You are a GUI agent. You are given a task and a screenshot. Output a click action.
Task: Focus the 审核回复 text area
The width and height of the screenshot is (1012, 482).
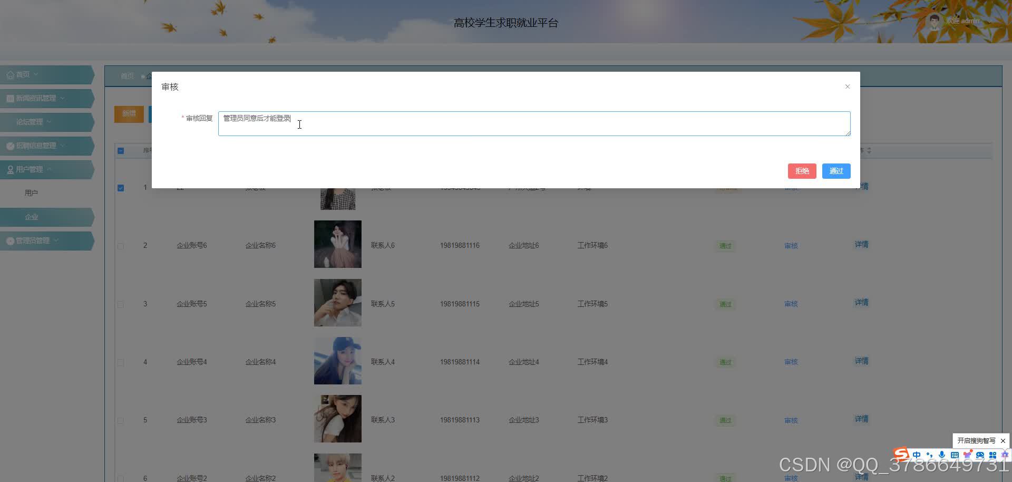534,123
